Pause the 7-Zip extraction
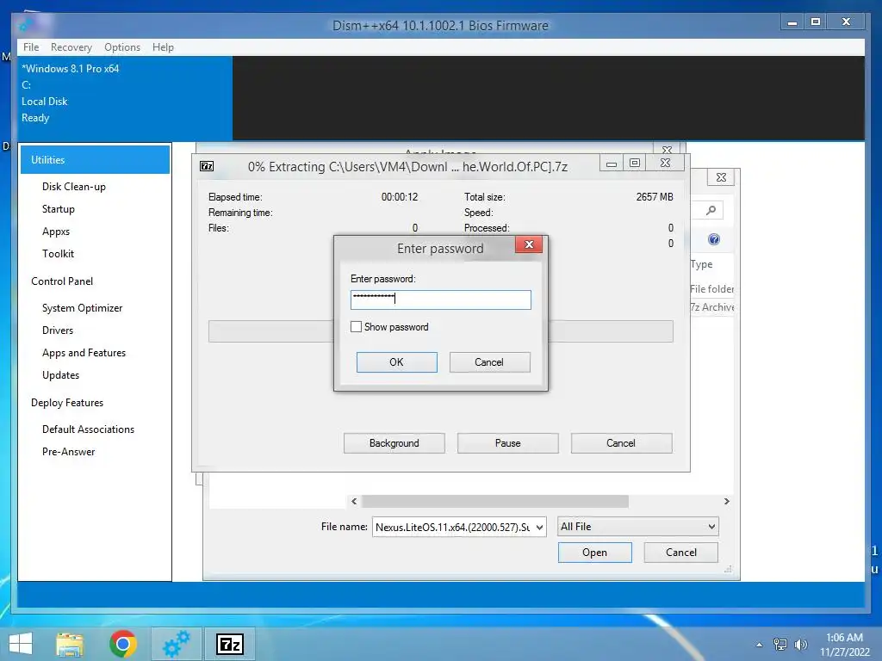The height and width of the screenshot is (661, 882). coord(508,443)
